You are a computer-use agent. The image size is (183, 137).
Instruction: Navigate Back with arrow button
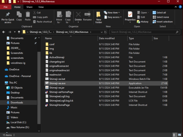pos(4,32)
